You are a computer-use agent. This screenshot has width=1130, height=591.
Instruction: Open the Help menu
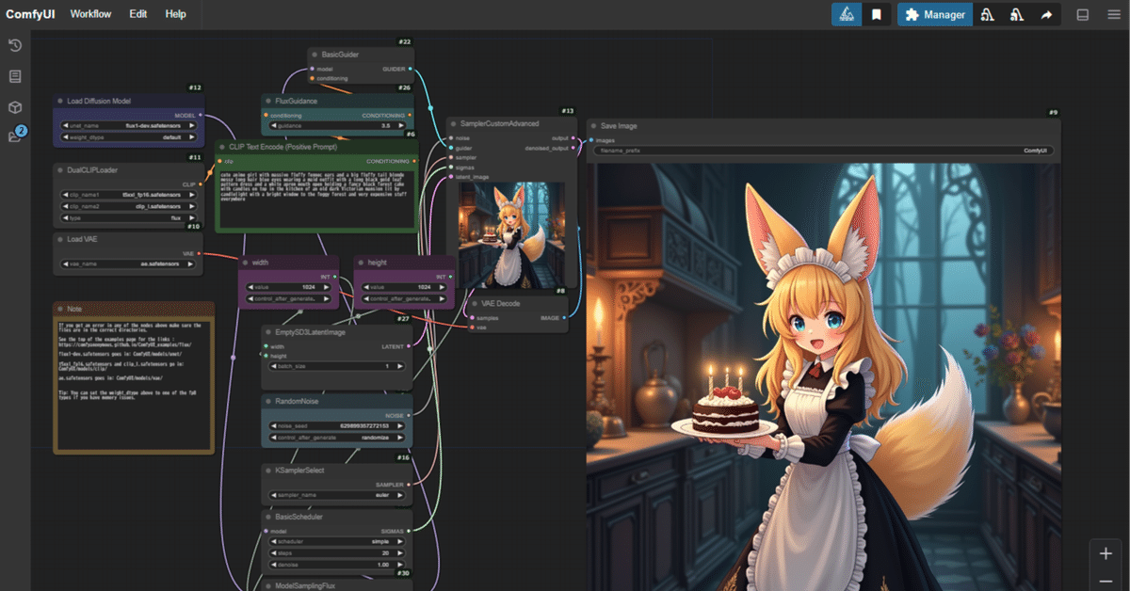pyautogui.click(x=175, y=14)
